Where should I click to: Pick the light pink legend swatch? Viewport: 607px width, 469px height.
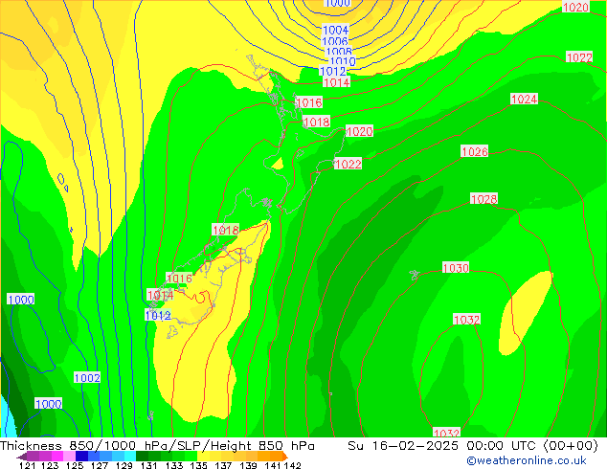pyautogui.click(x=68, y=456)
